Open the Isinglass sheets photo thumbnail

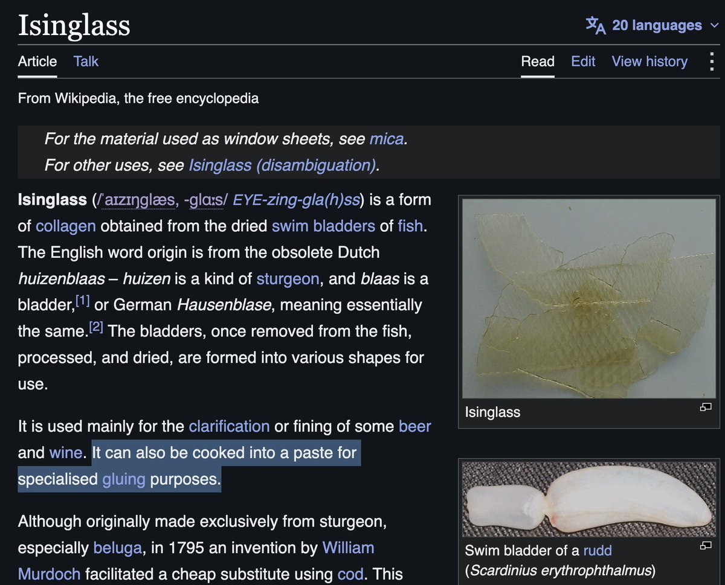[x=589, y=298]
